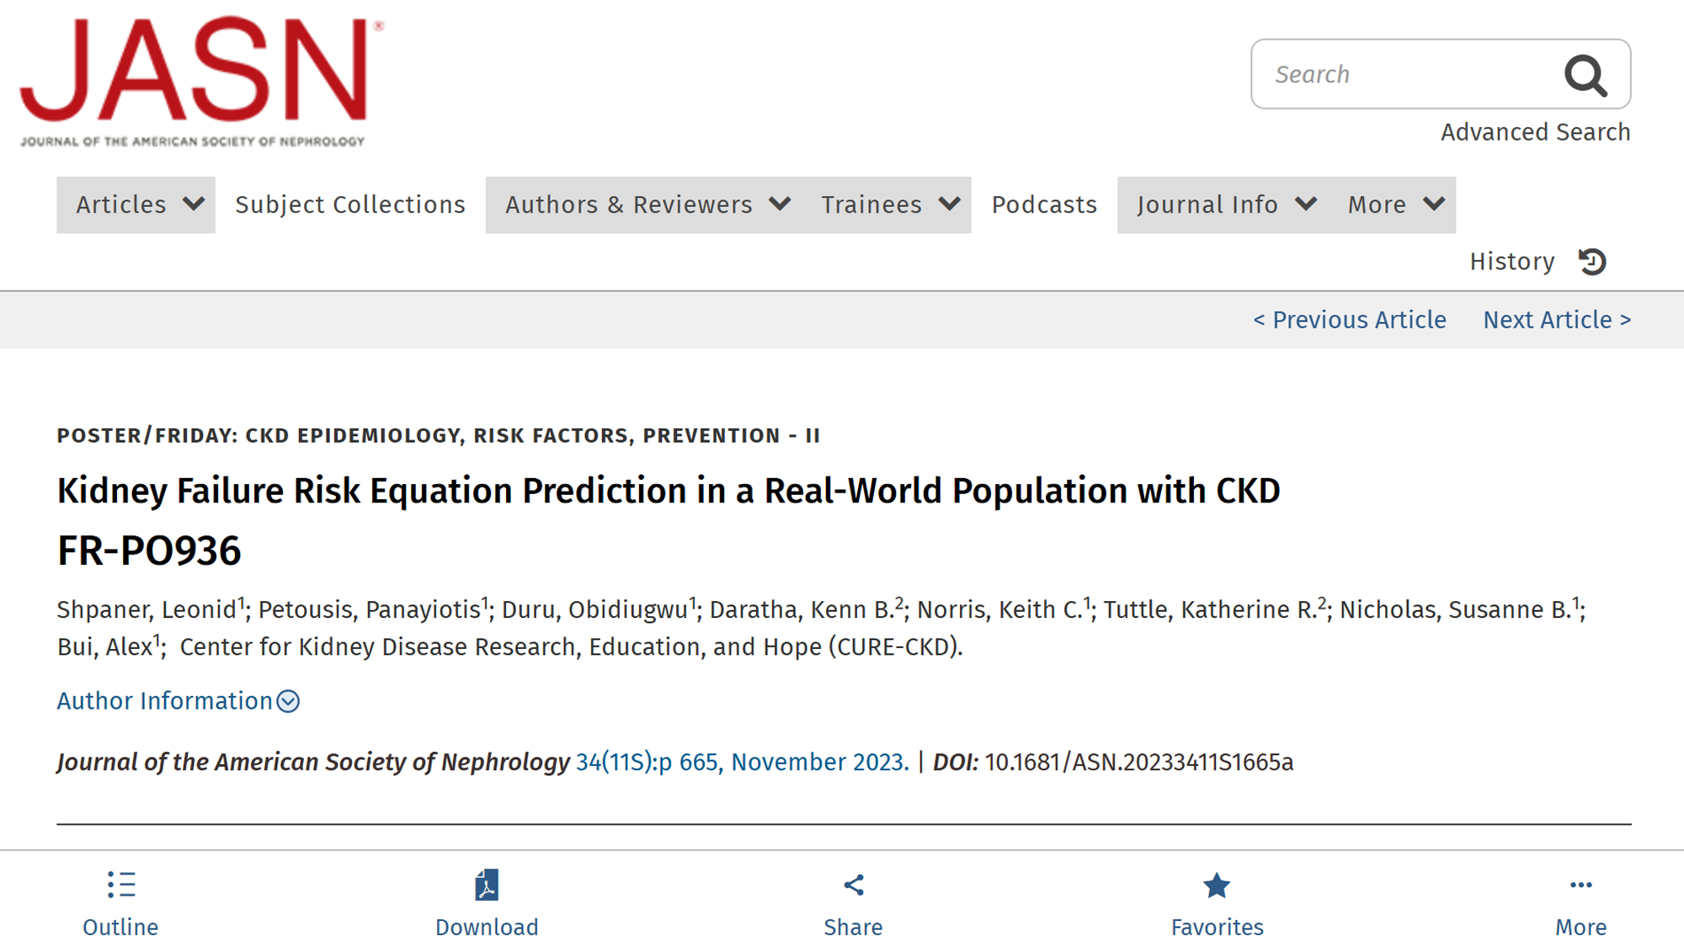Screen dimensions: 1684x947
Task: Open the Advanced Search link
Action: (1535, 132)
